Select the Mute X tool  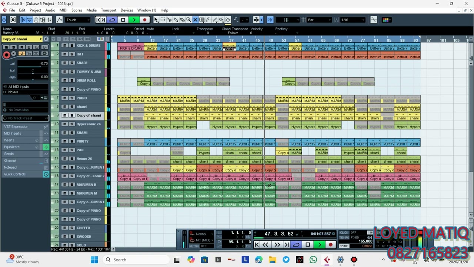(x=195, y=20)
